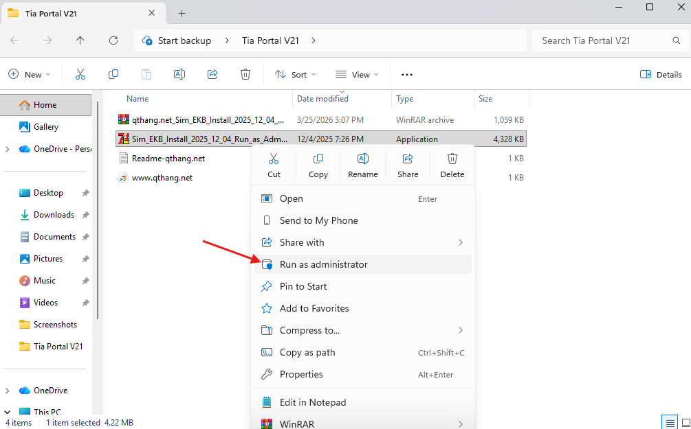Choose Copy as path from context menu

[307, 352]
